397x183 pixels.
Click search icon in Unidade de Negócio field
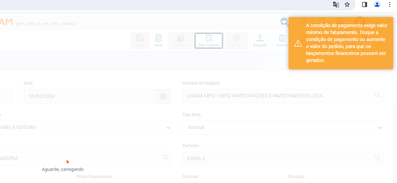coord(377,95)
